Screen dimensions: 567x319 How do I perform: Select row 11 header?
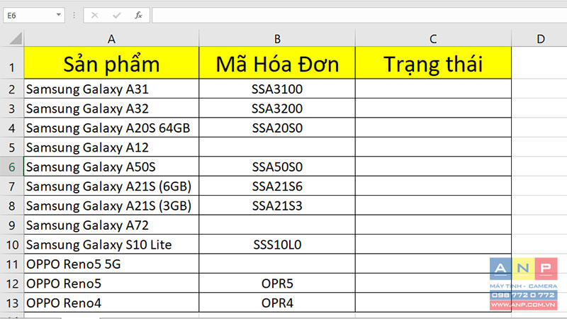coord(12,264)
